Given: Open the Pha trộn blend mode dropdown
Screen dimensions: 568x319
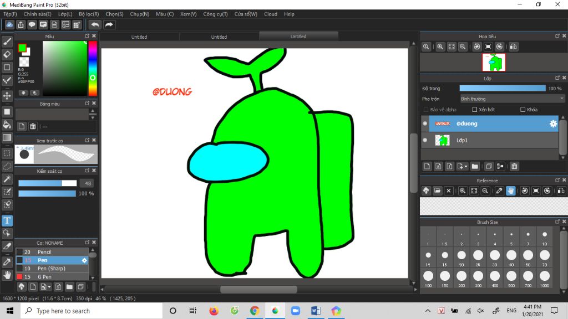Looking at the screenshot, I should 512,99.
